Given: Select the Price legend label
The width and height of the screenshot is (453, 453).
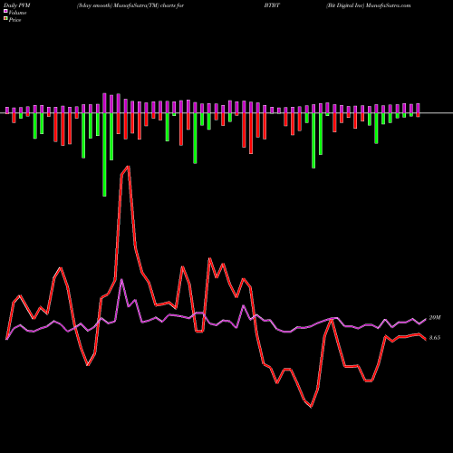Looking at the screenshot, I should pyautogui.click(x=14, y=20).
